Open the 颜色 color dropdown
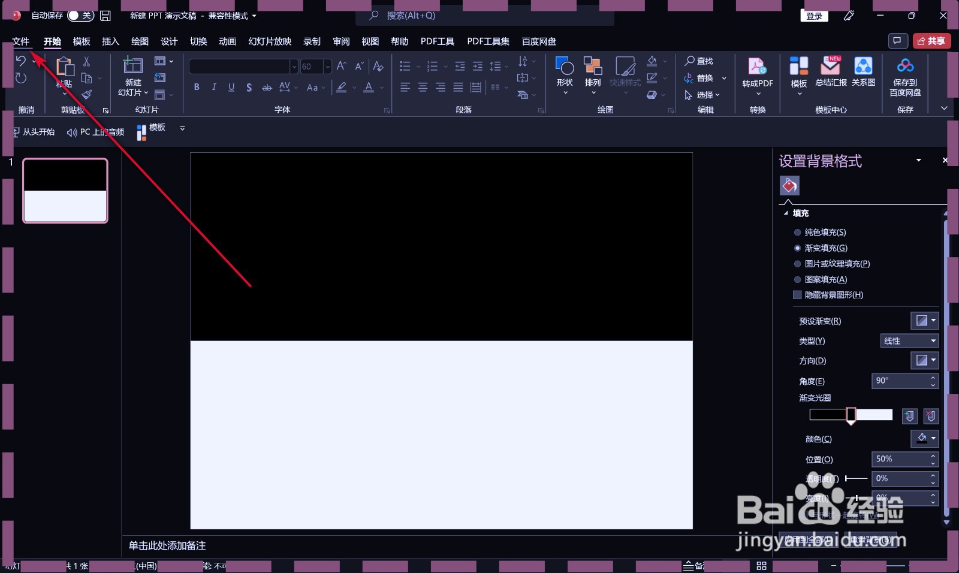Image resolution: width=959 pixels, height=573 pixels. click(924, 438)
